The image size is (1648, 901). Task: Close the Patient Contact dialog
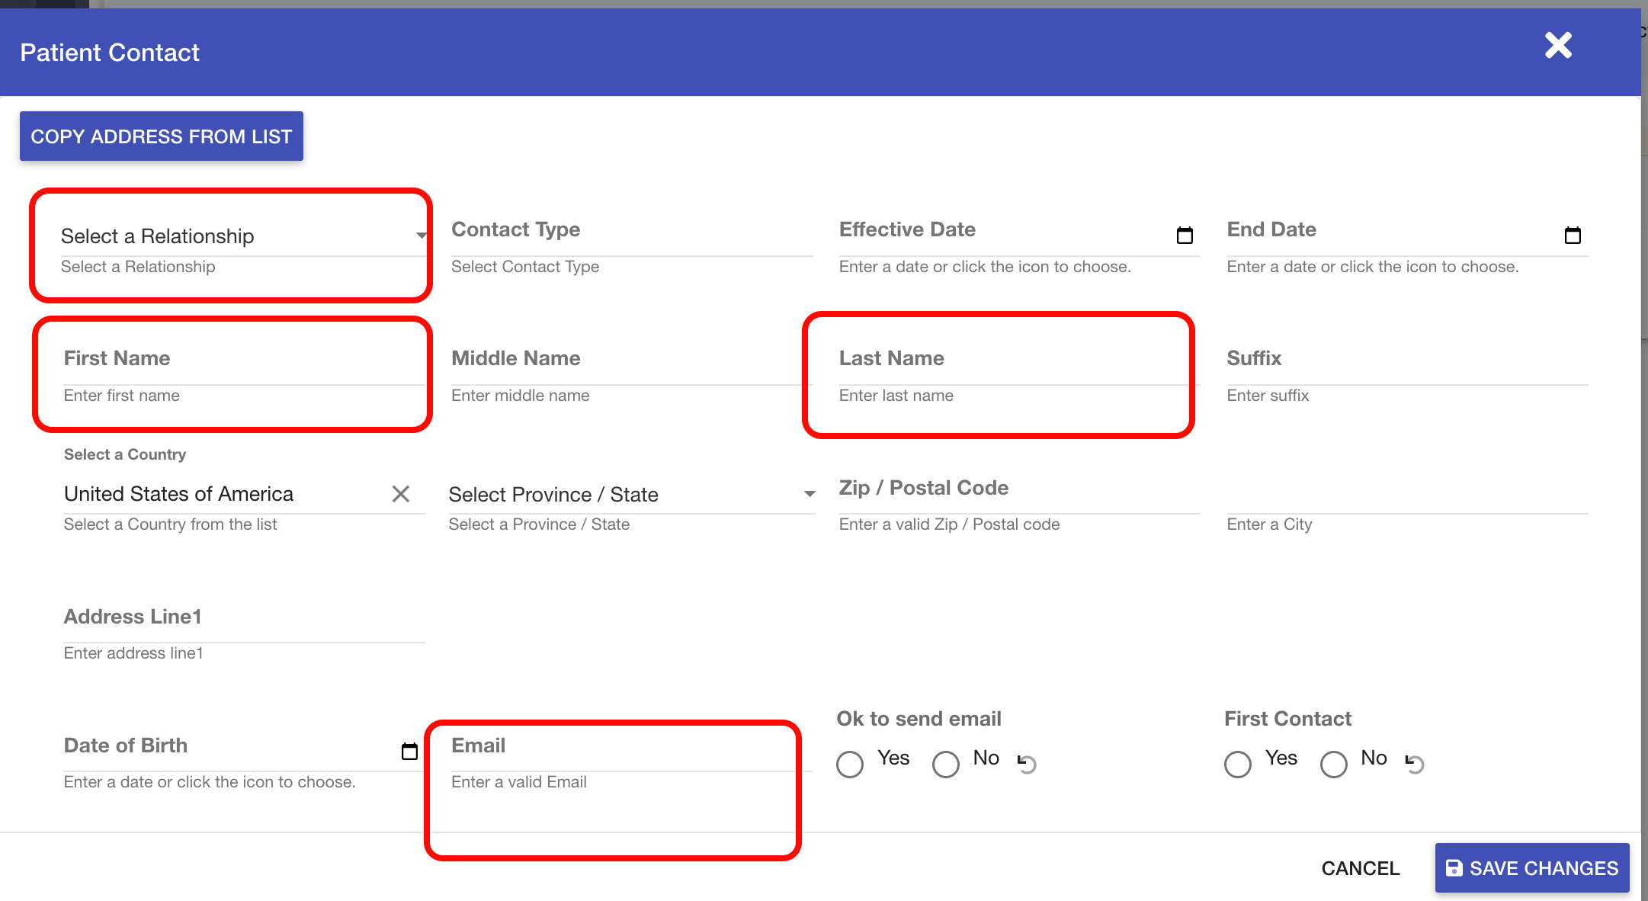coord(1558,46)
